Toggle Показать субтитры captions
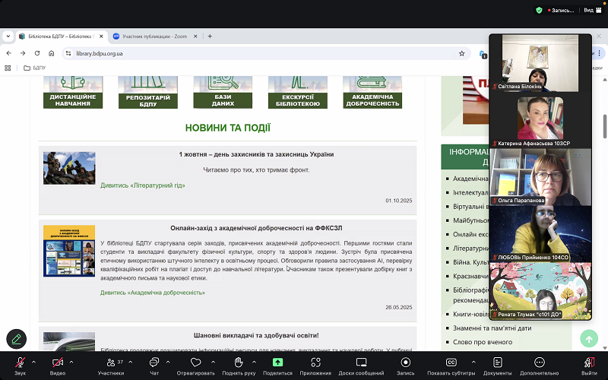Viewport: 608px width, 380px height. point(451,363)
